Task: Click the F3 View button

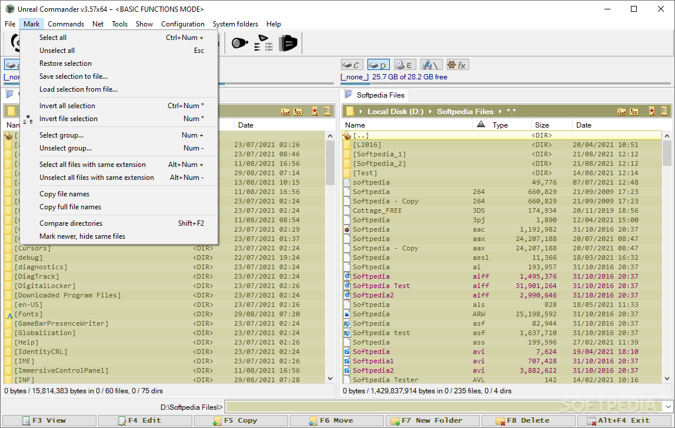Action: [49, 421]
